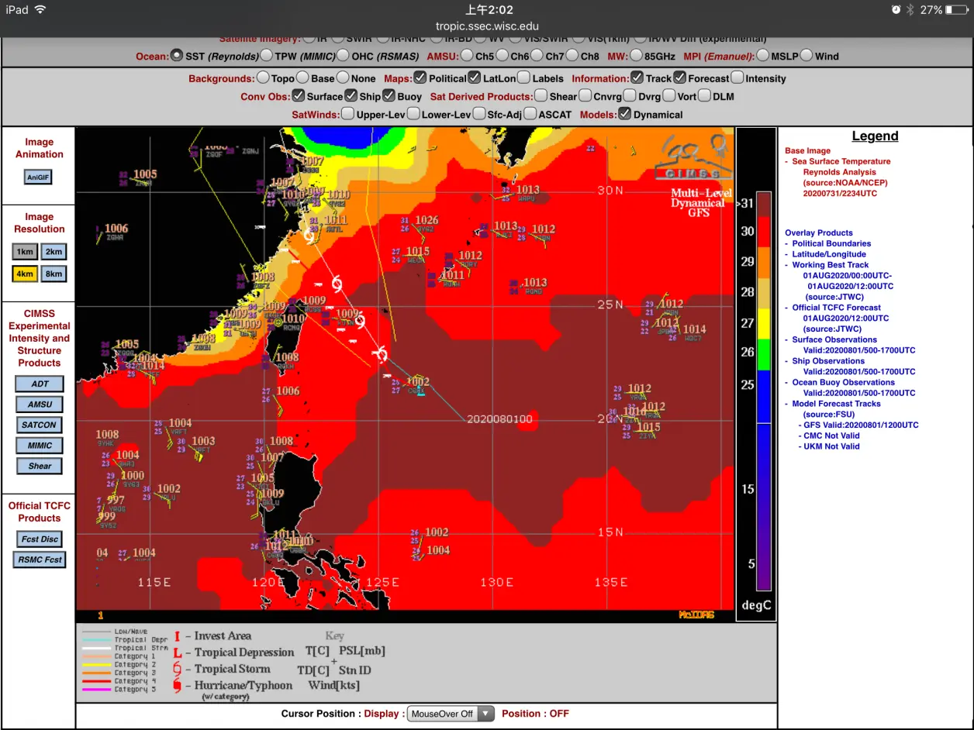
Task: Choose AMSU Ch6 radio button
Action: point(503,56)
